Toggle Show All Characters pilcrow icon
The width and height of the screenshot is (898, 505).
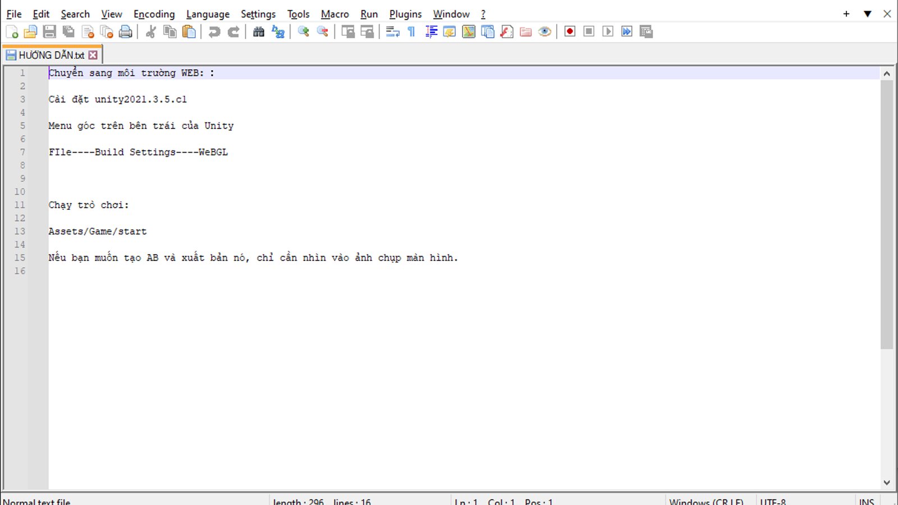pos(411,32)
